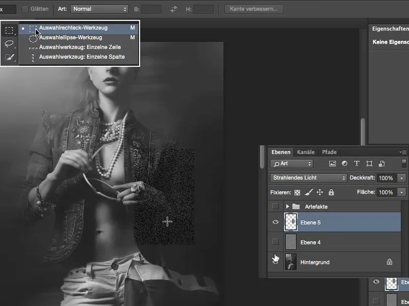
Task: Hide layer Ebene 5
Action: (x=276, y=222)
